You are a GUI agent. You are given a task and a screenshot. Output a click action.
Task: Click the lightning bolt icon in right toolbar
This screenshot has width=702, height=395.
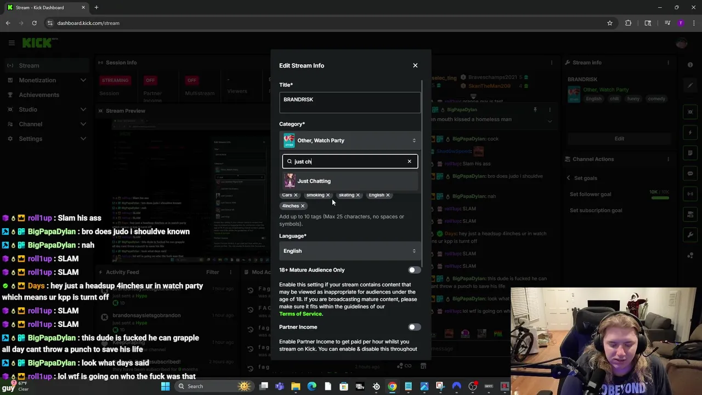[690, 132]
